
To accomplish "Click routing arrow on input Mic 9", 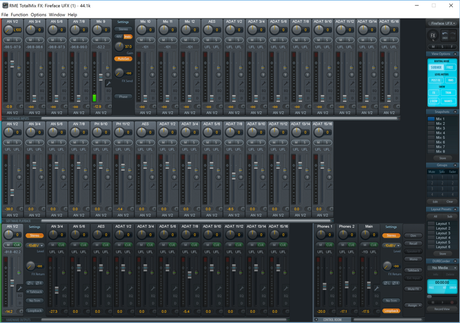I will [x=109, y=106].
